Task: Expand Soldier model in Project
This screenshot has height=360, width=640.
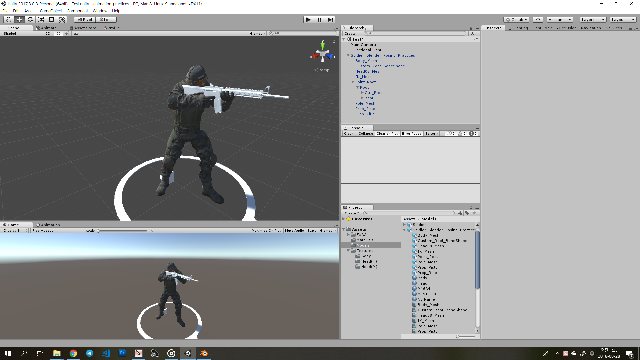Action: click(x=404, y=225)
